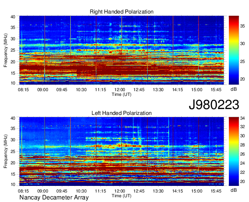Click the 40 MHz tick on Right Handed plot
This screenshot has width=249, height=202.
point(13,17)
